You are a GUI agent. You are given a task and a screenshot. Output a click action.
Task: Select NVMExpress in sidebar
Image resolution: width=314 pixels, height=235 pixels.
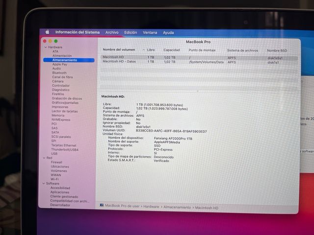61,119
